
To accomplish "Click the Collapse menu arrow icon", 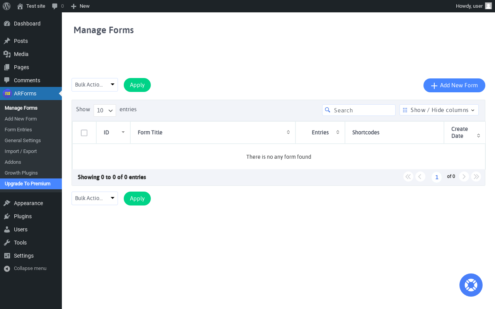I will [7, 268].
